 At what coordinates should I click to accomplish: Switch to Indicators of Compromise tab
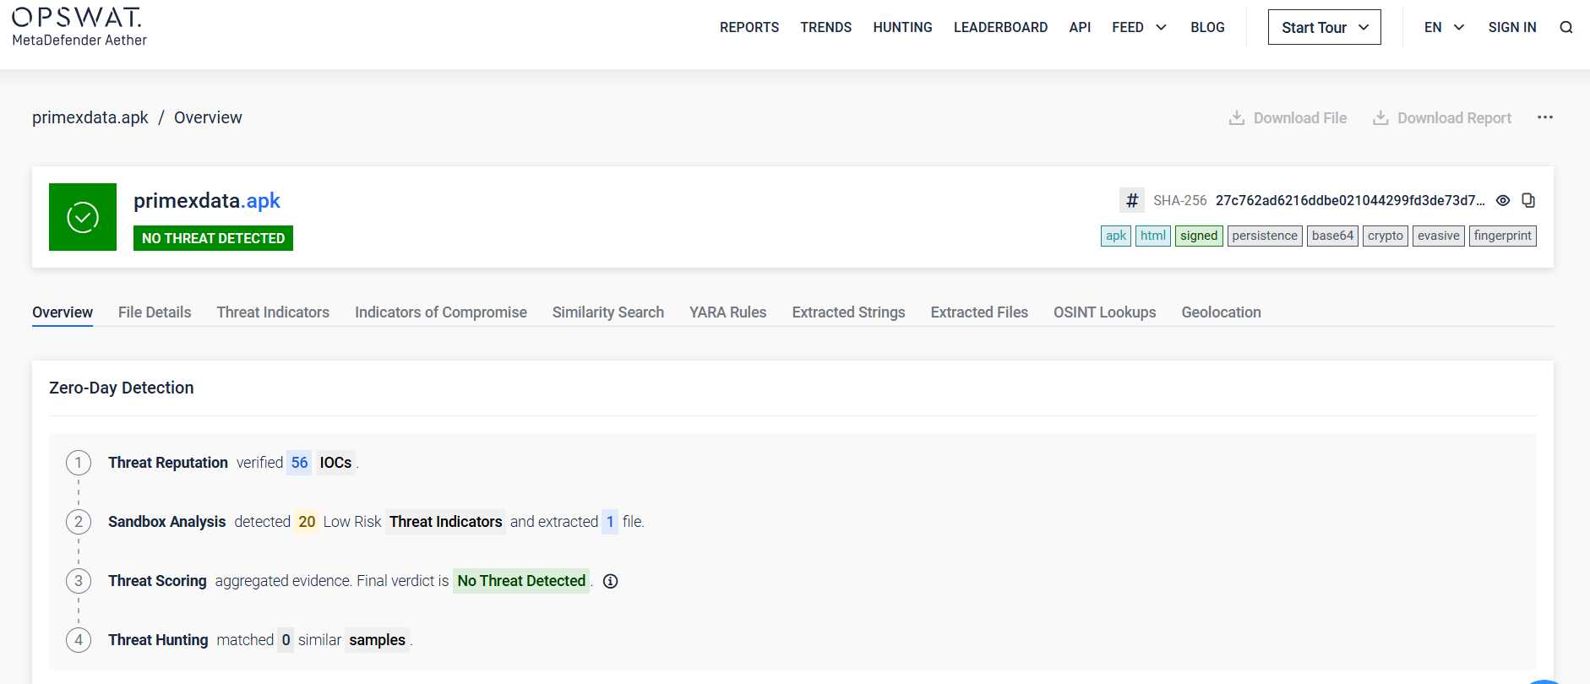(441, 312)
